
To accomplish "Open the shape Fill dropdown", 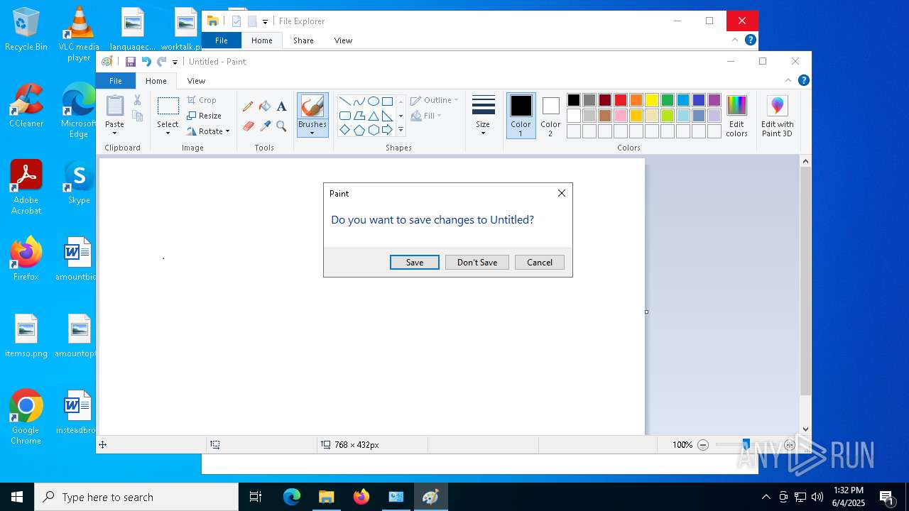I will (x=427, y=116).
